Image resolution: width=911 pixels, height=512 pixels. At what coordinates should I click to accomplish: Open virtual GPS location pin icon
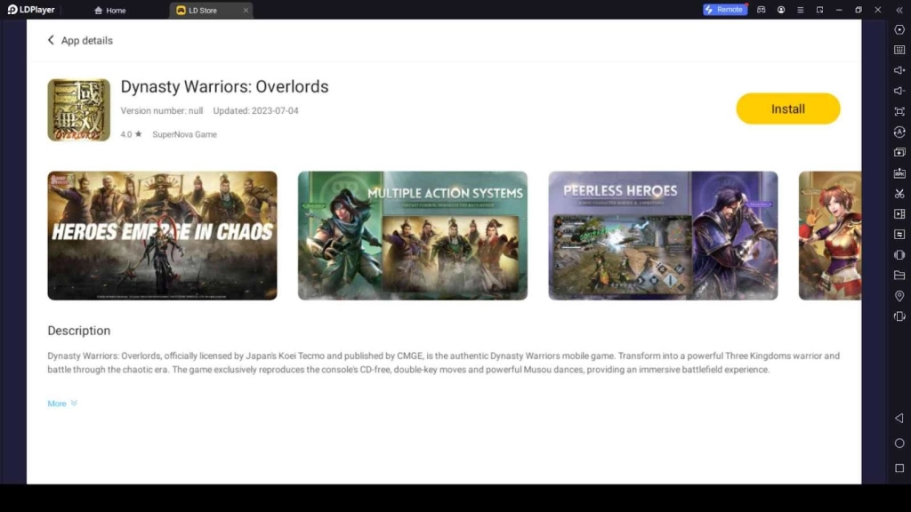click(899, 296)
